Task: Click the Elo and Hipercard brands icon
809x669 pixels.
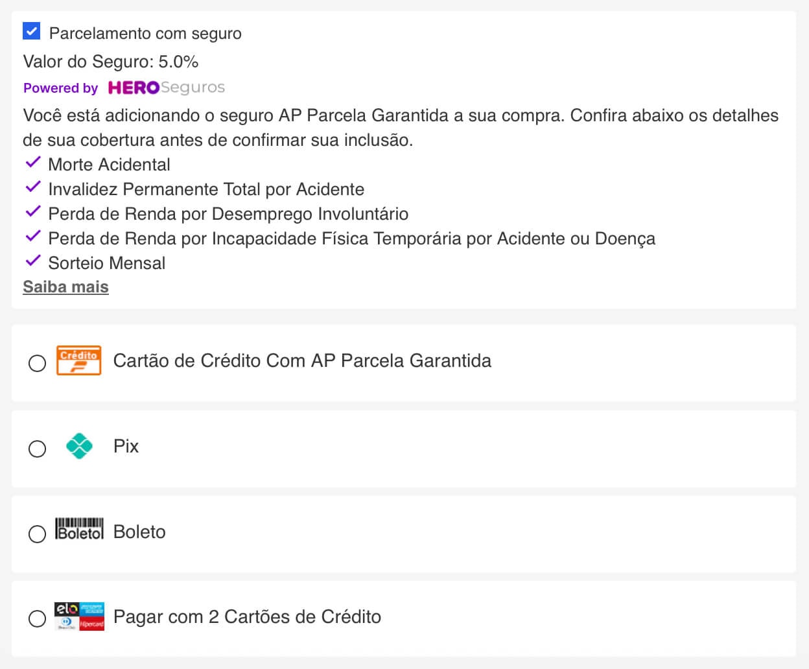Action: click(79, 616)
